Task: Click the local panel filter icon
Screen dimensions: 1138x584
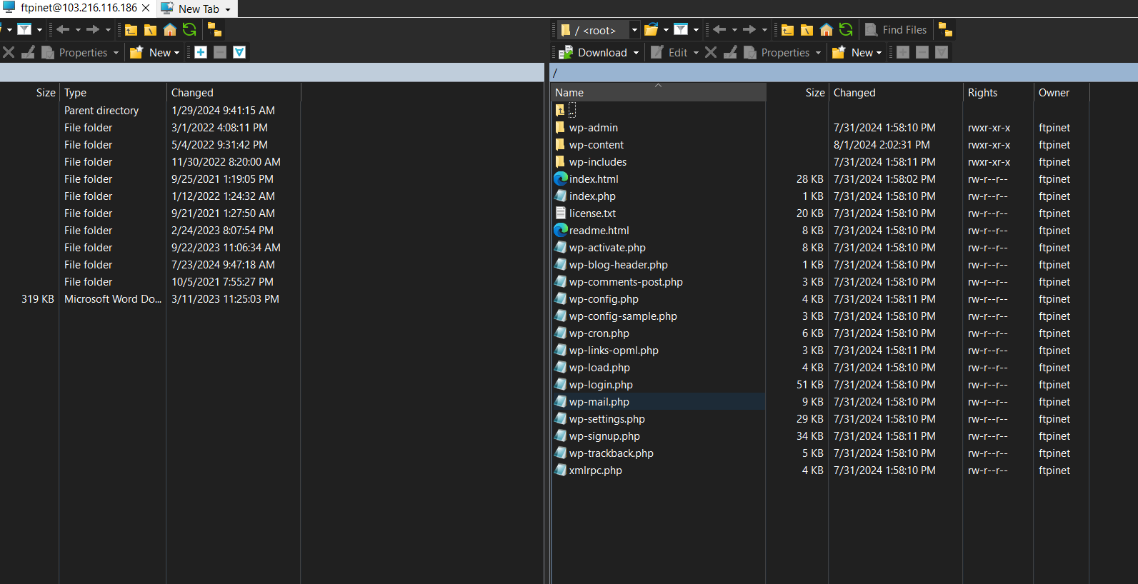Action: [24, 30]
